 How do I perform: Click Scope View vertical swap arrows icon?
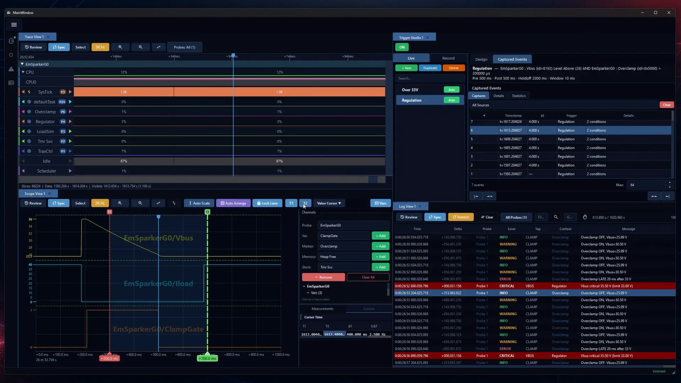(174, 203)
